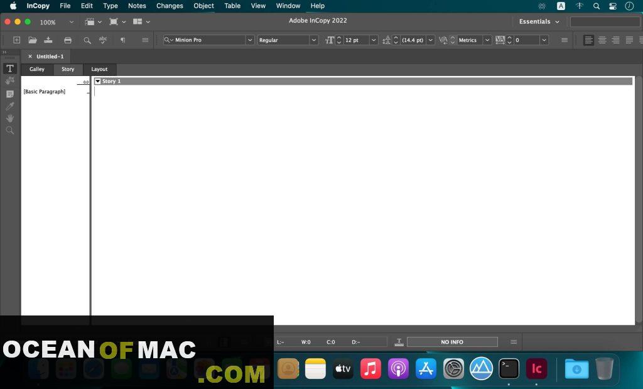Image resolution: width=643 pixels, height=389 pixels.
Task: Open the Changes menu
Action: 170,6
